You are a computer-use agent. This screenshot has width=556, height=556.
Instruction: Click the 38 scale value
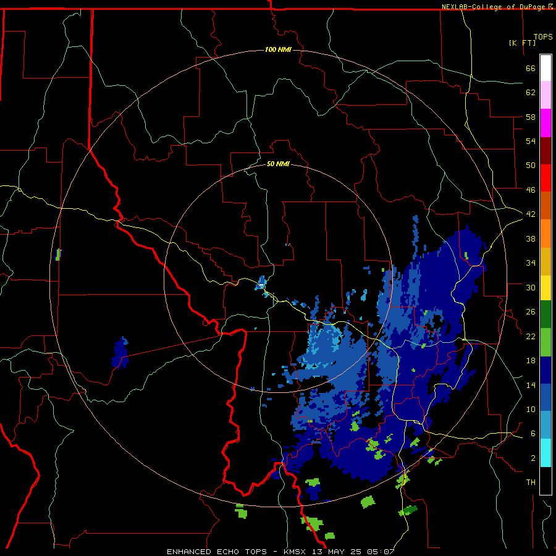click(x=531, y=238)
